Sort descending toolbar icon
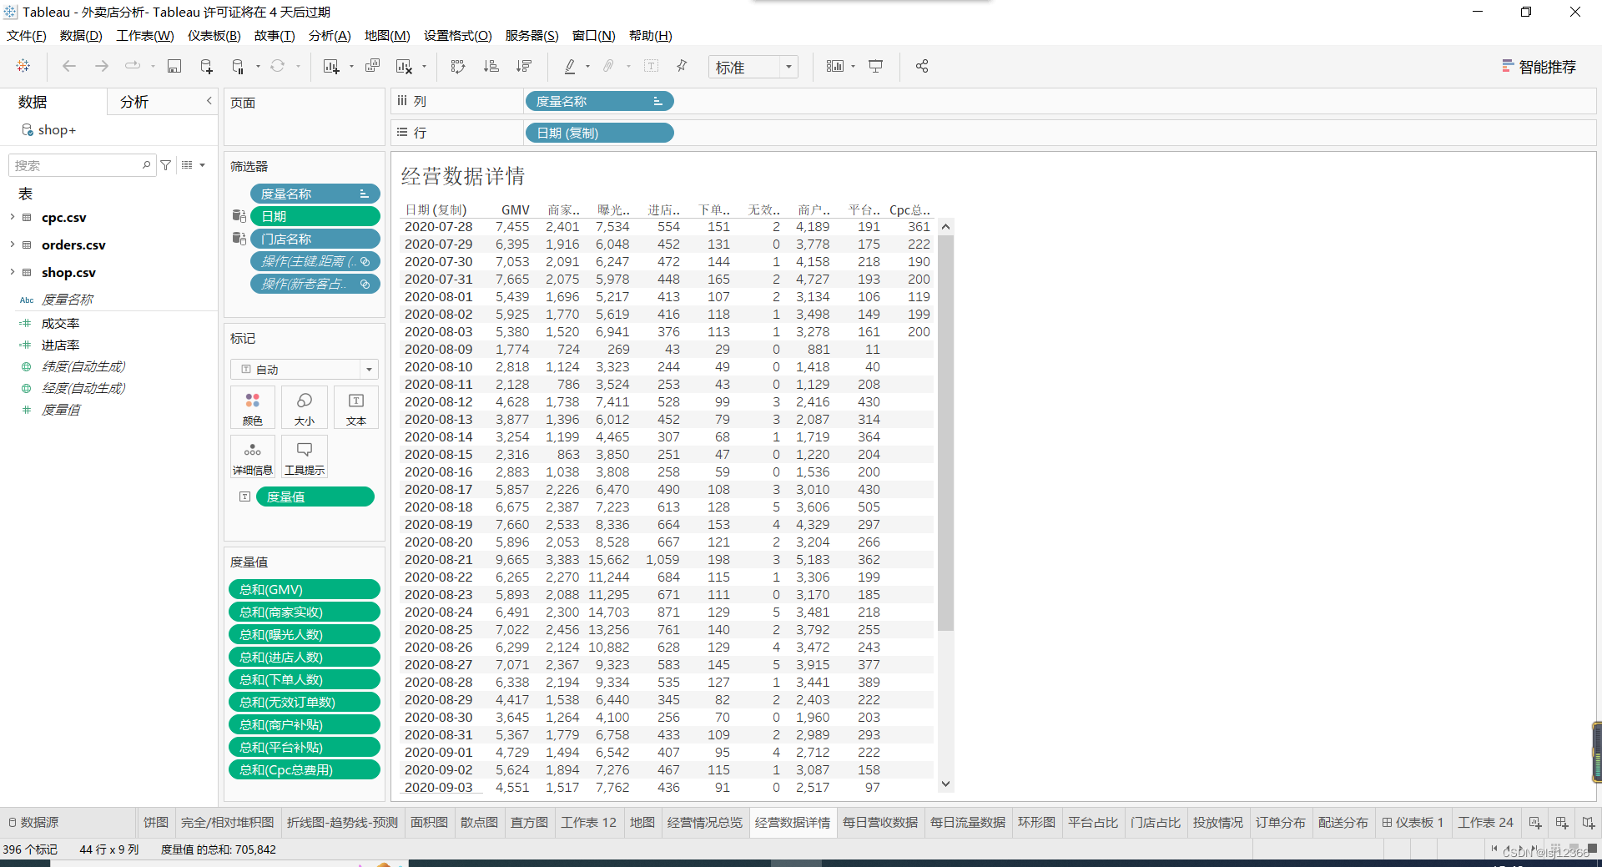This screenshot has height=867, width=1602. 524,66
